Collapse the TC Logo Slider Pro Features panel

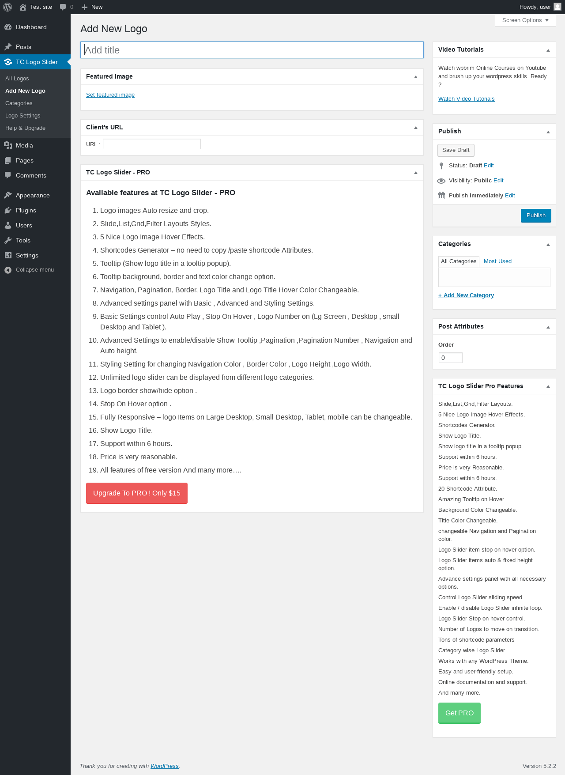548,386
